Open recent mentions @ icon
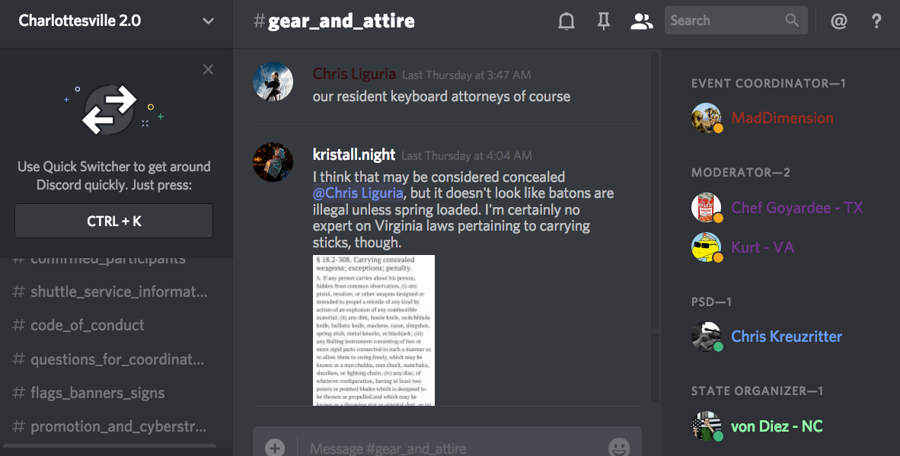This screenshot has width=900, height=456. tap(838, 21)
